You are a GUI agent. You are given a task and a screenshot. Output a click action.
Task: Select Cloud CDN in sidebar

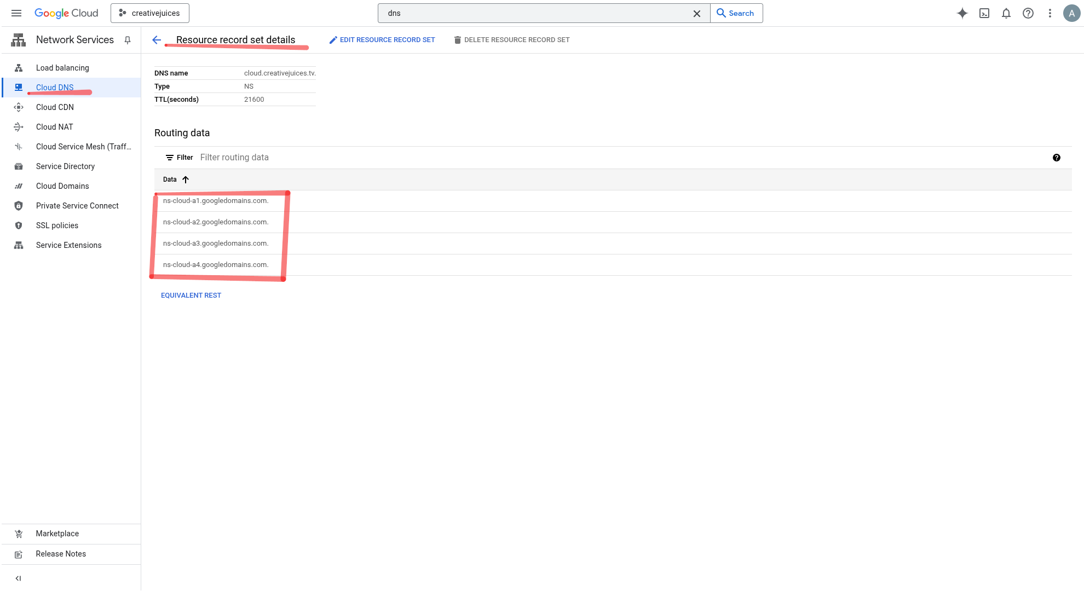click(55, 107)
